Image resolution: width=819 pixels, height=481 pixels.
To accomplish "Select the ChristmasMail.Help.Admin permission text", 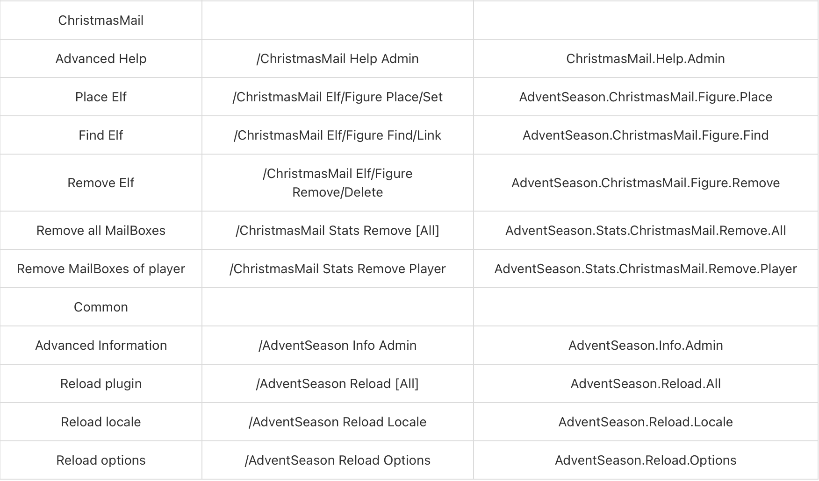I will [x=646, y=59].
